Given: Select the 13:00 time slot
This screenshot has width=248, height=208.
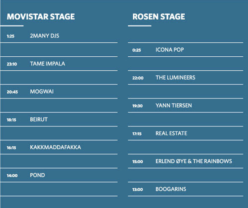Looking at the screenshot, I should click(138, 190).
